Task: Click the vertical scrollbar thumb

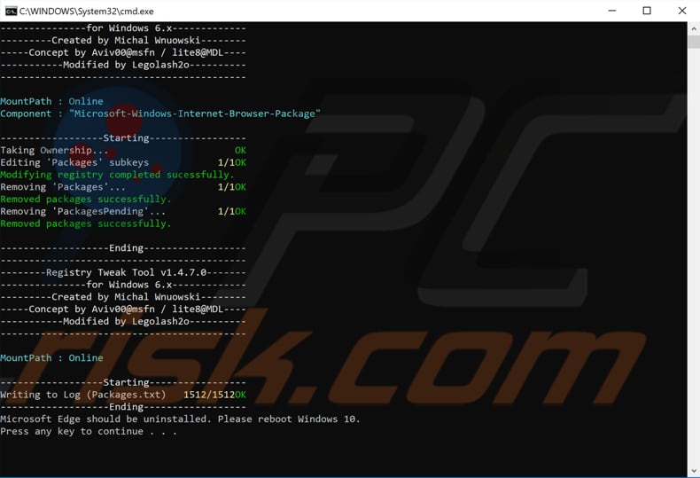Action: (x=694, y=42)
